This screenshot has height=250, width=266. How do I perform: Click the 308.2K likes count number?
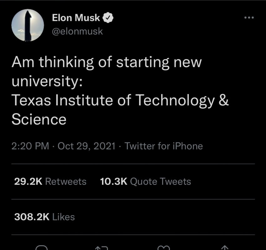click(x=32, y=217)
